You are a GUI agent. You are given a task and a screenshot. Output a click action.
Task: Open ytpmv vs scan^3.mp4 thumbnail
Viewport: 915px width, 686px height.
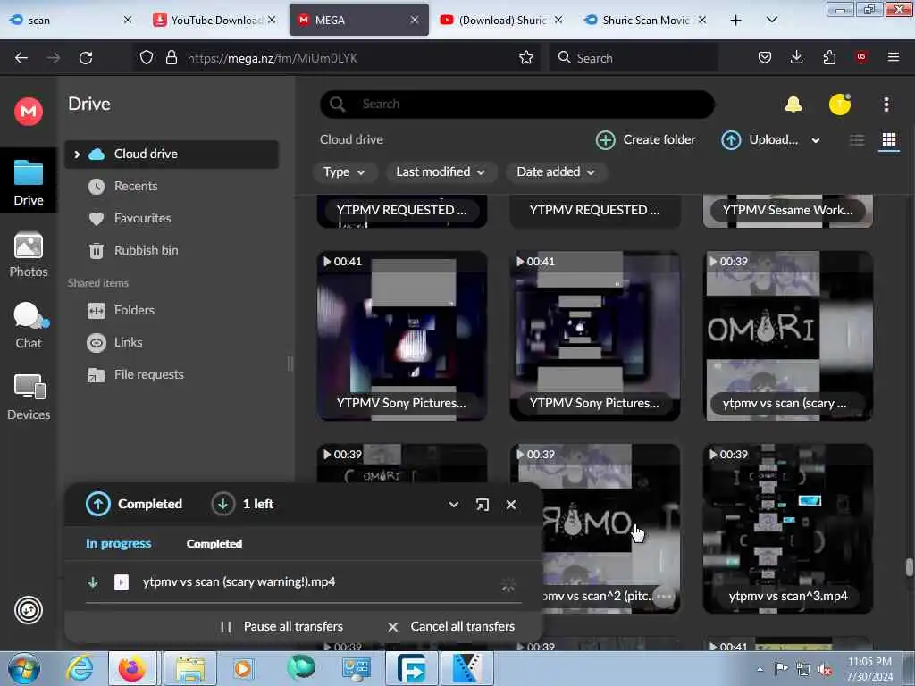[x=788, y=529]
